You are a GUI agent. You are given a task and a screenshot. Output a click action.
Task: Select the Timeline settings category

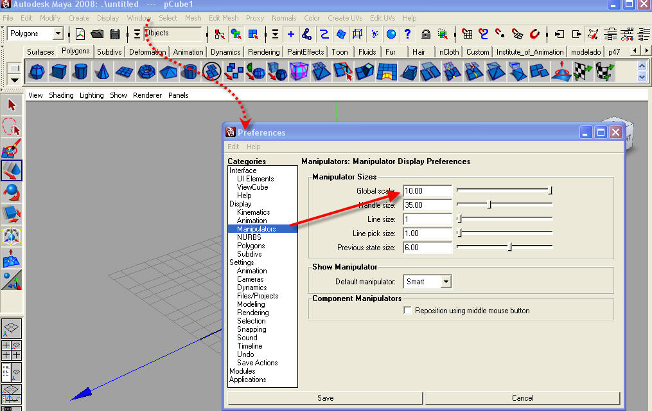click(249, 346)
